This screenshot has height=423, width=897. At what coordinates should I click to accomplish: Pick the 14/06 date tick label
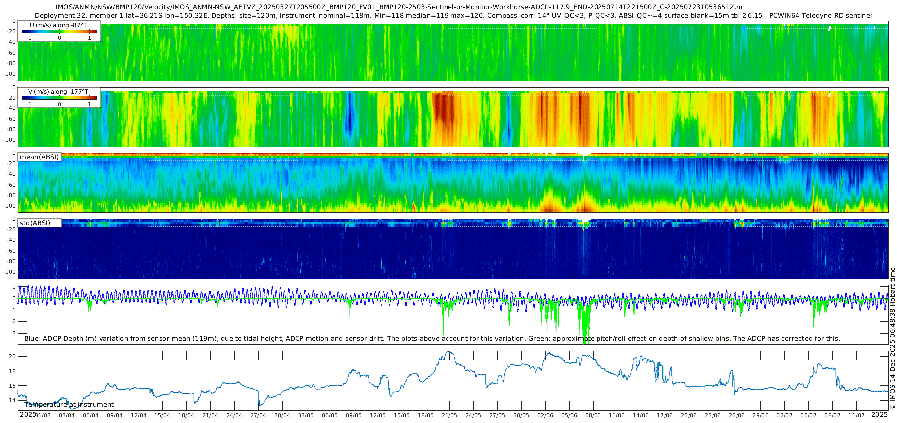(x=640, y=415)
